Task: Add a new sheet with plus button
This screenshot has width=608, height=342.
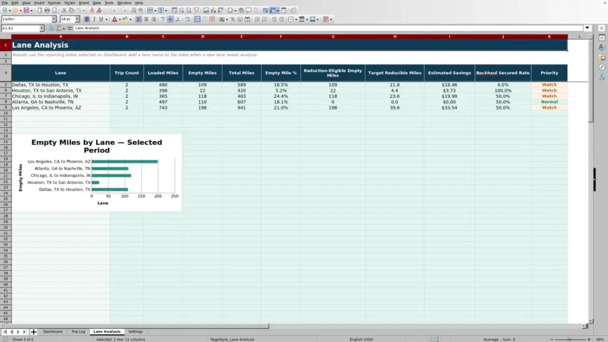Action: coord(33,332)
